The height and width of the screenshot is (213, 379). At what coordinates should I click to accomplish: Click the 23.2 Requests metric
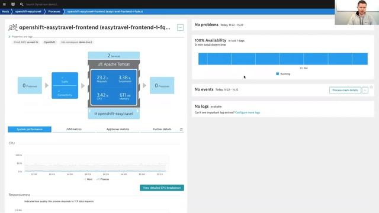pyautogui.click(x=102, y=79)
